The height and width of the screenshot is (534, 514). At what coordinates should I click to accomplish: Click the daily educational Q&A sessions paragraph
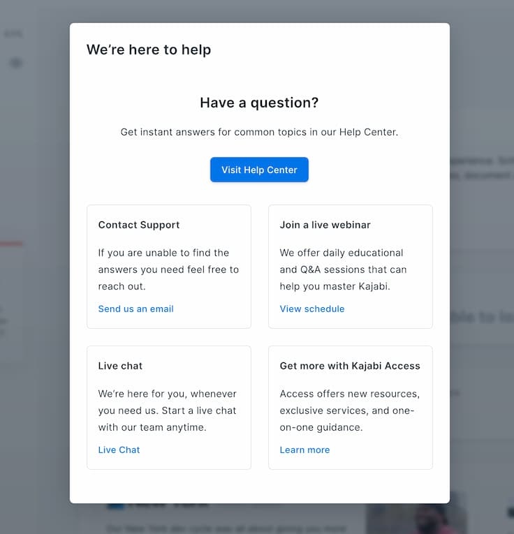click(344, 269)
